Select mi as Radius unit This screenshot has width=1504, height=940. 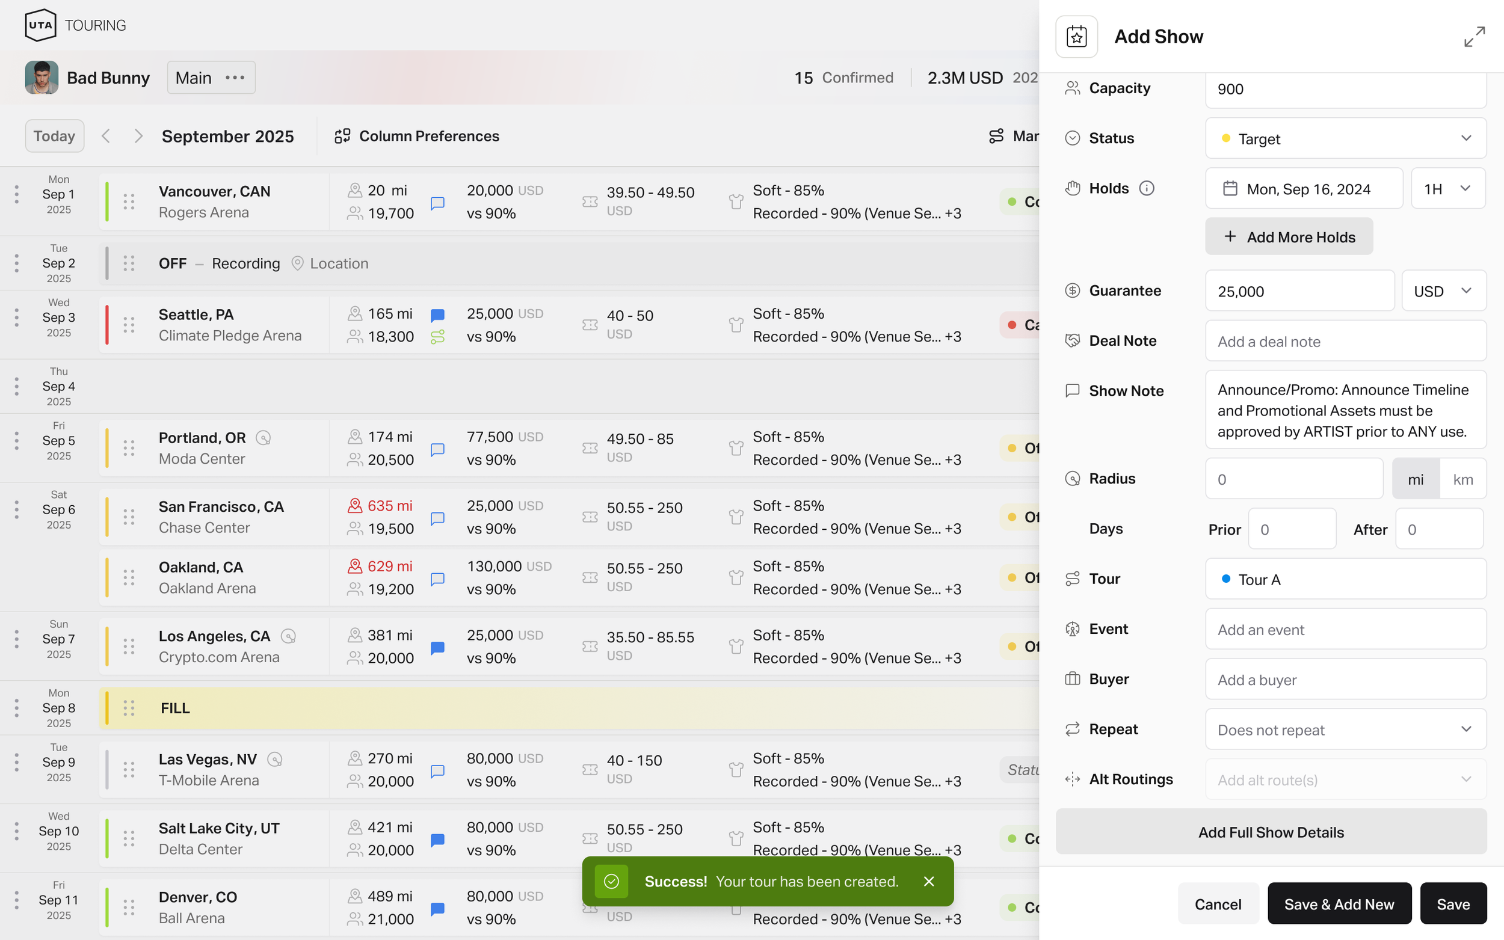pyautogui.click(x=1415, y=479)
